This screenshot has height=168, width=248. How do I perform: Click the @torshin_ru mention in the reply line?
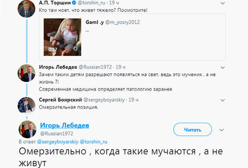(94, 142)
